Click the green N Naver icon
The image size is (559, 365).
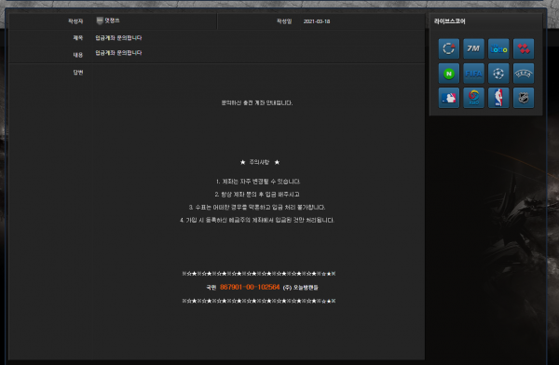tap(449, 74)
